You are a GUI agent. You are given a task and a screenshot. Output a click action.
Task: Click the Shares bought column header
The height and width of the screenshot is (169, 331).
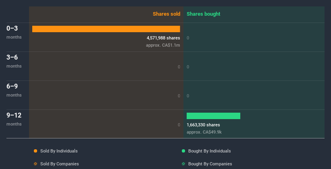(203, 14)
